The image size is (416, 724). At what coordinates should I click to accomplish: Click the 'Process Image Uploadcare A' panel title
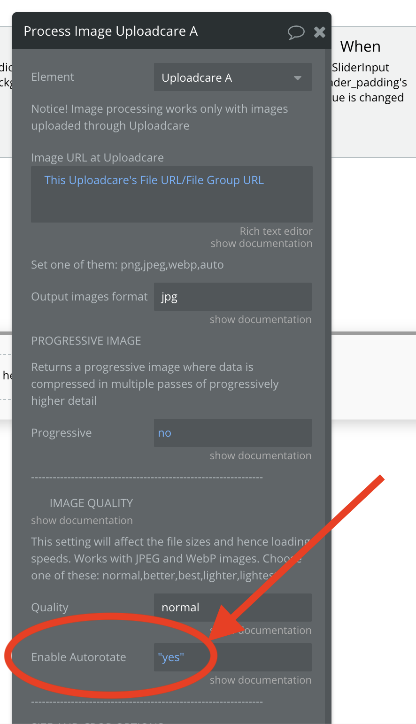[x=111, y=31]
